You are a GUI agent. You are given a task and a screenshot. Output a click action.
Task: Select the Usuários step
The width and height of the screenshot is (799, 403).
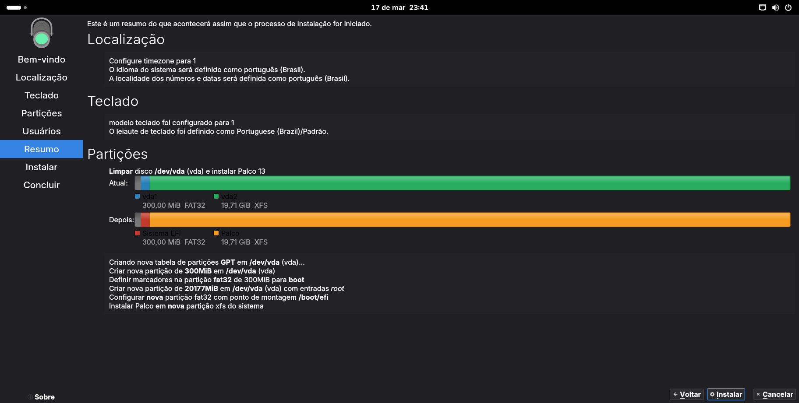click(x=42, y=131)
